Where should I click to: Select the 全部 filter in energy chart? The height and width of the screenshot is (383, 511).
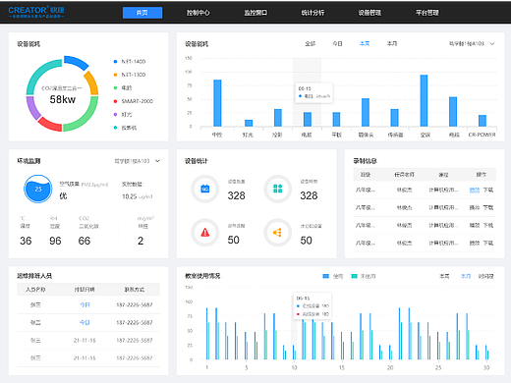pyautogui.click(x=311, y=43)
